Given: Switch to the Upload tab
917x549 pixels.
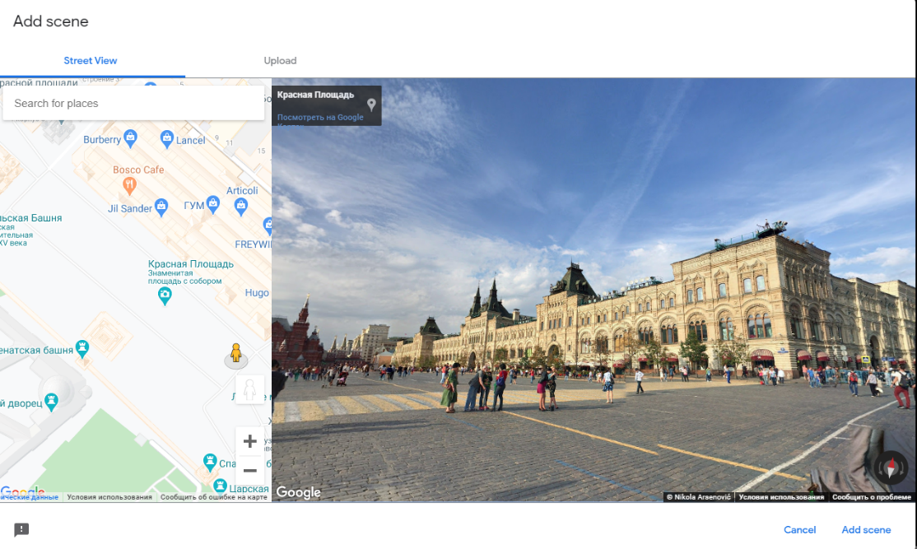Looking at the screenshot, I should coord(280,61).
